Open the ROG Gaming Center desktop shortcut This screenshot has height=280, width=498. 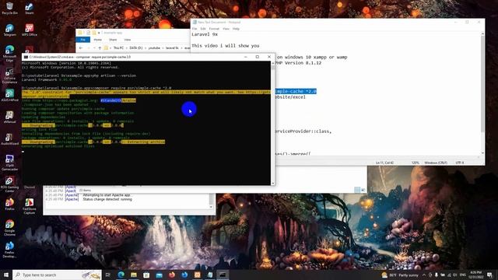pyautogui.click(x=9, y=184)
